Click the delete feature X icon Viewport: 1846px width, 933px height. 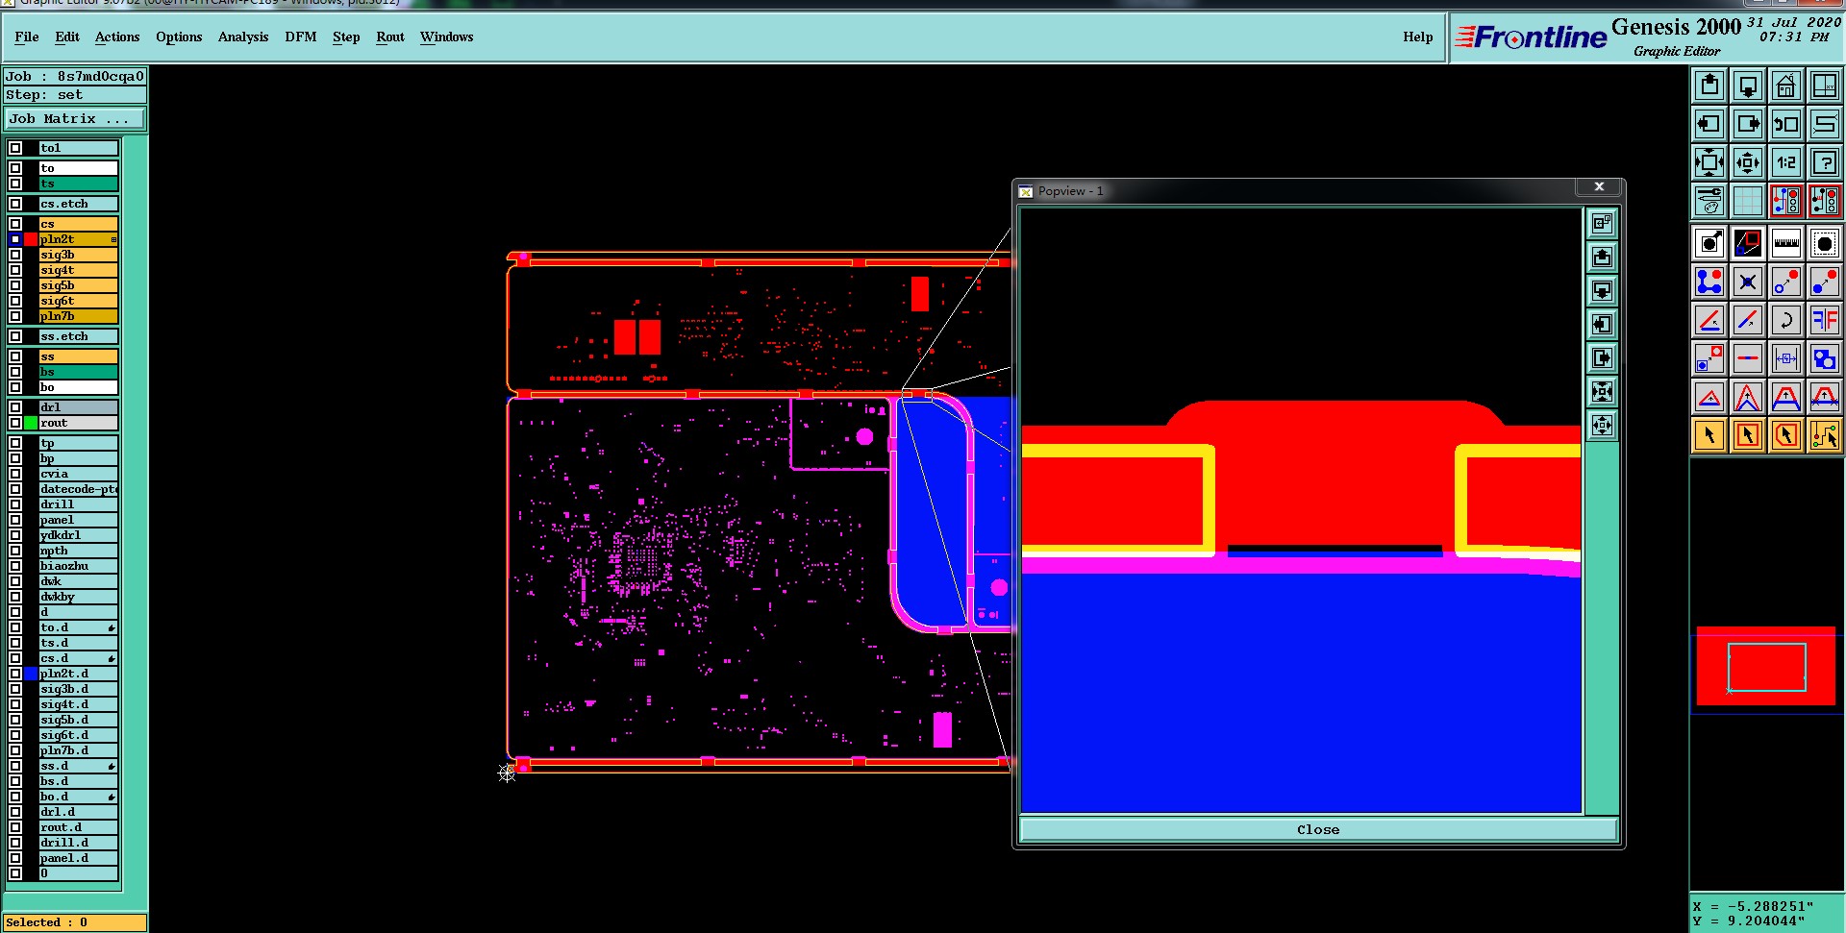click(1748, 282)
